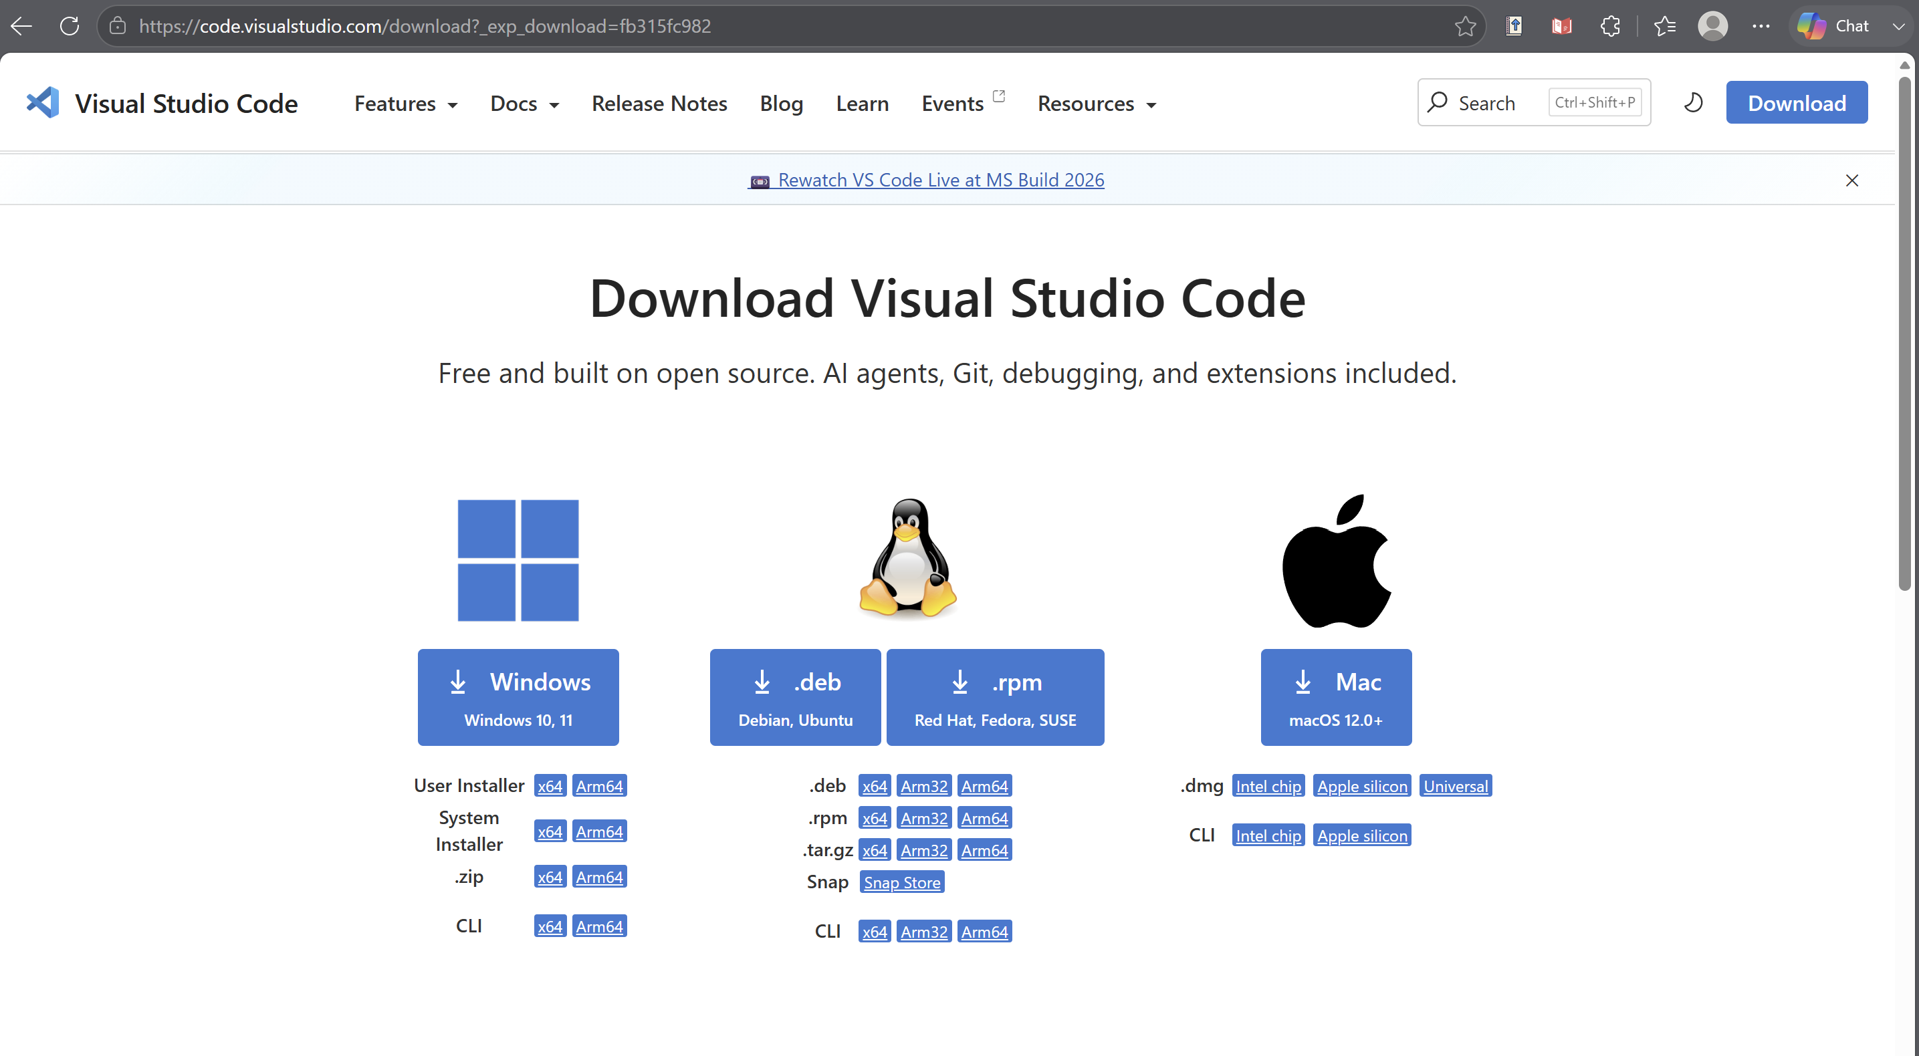Click the Apple logo
1919x1056 pixels.
click(1336, 561)
